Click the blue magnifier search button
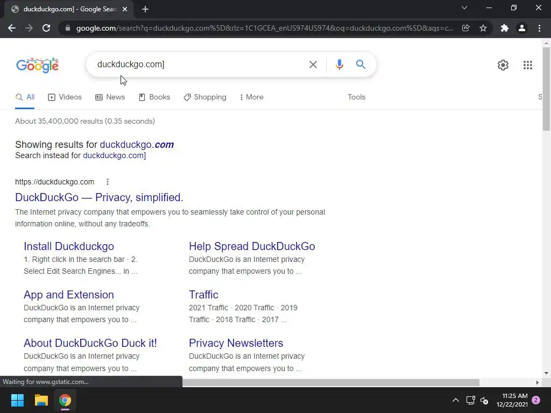This screenshot has width=551, height=413. [x=361, y=65]
